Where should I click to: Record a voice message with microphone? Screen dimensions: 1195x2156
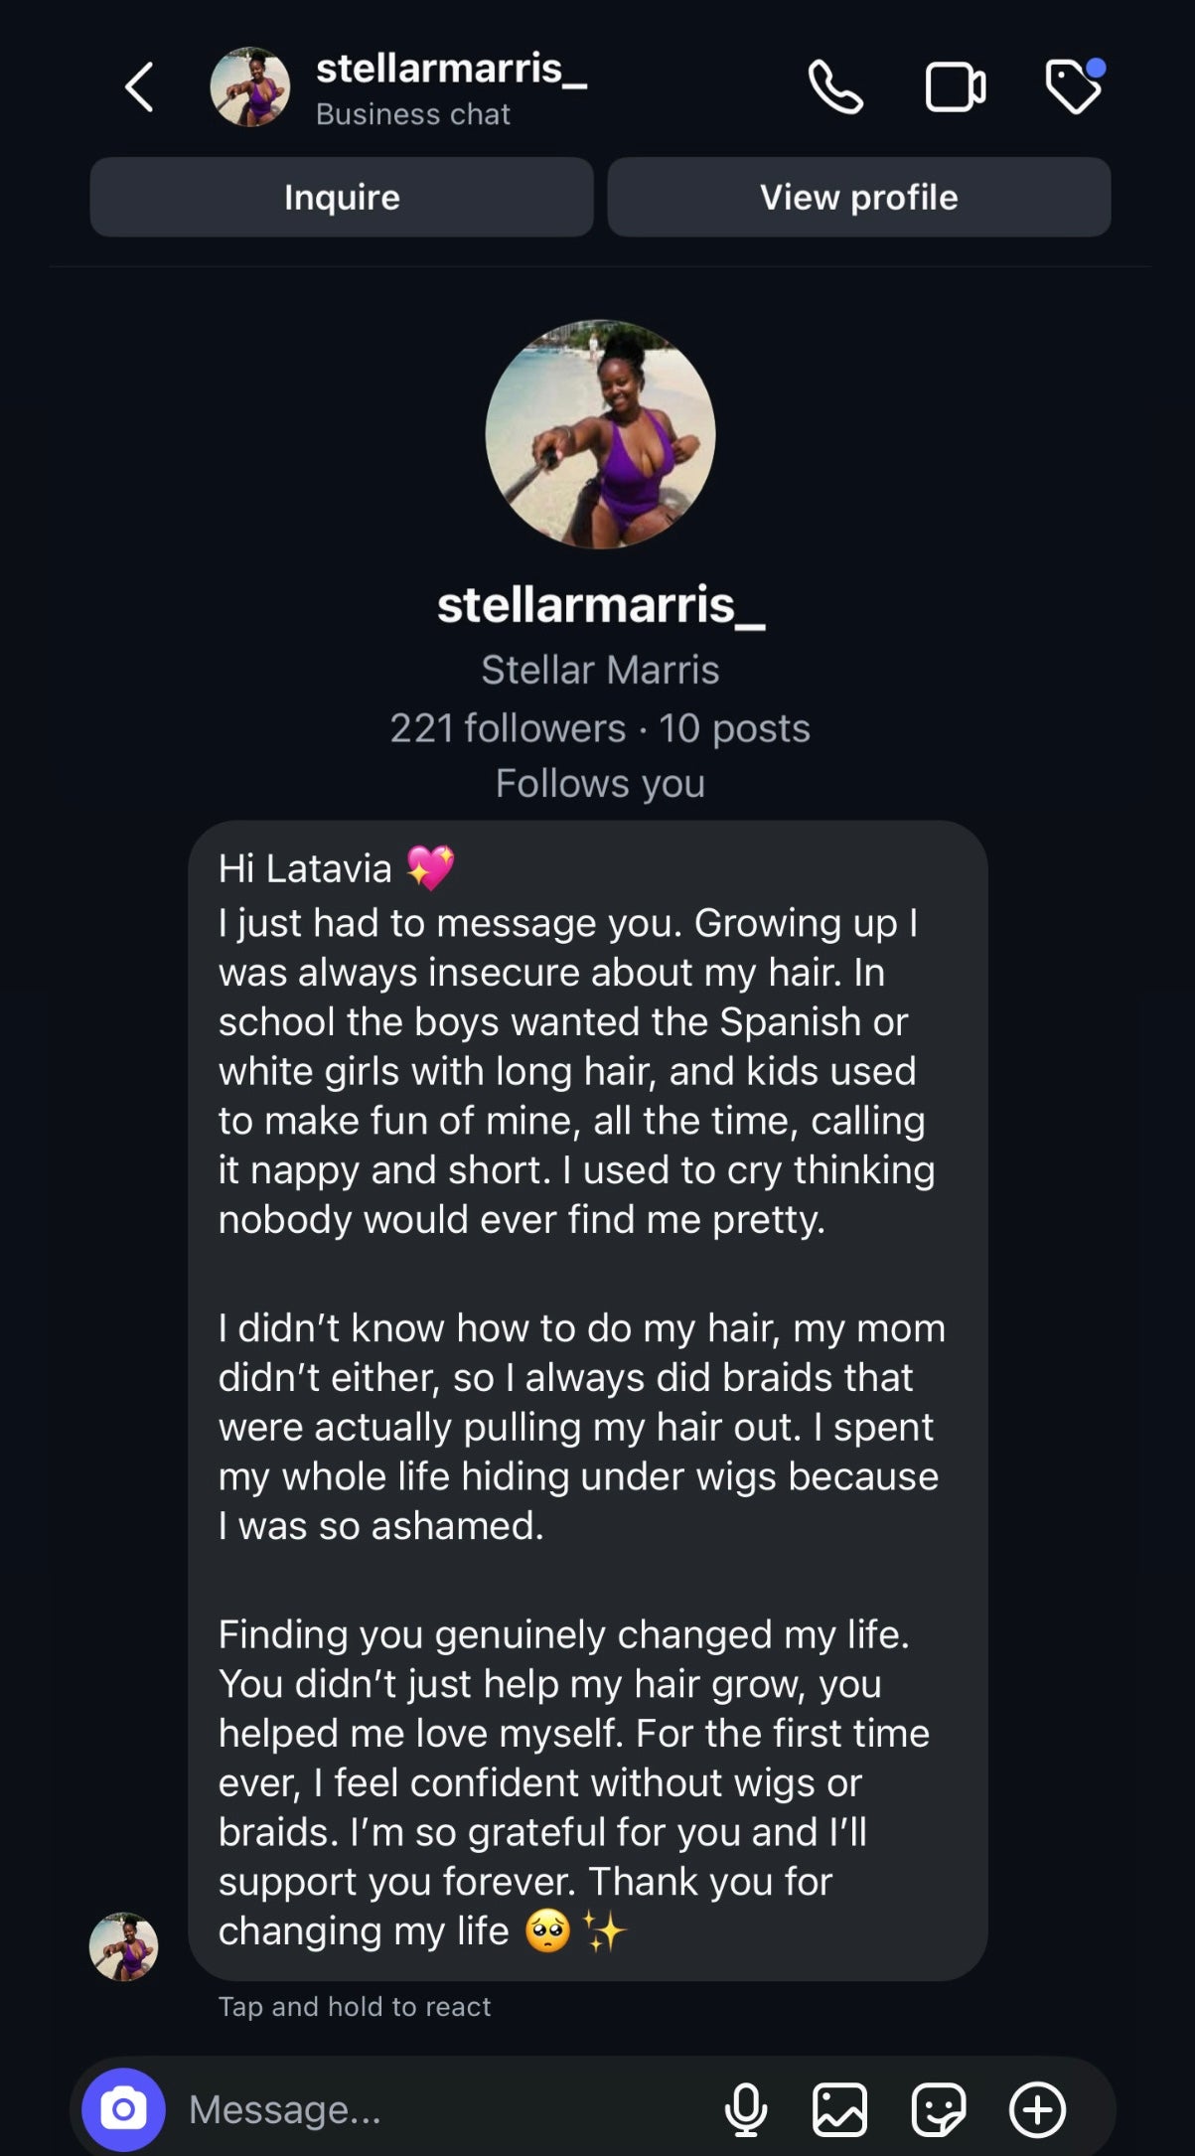[x=745, y=2108]
